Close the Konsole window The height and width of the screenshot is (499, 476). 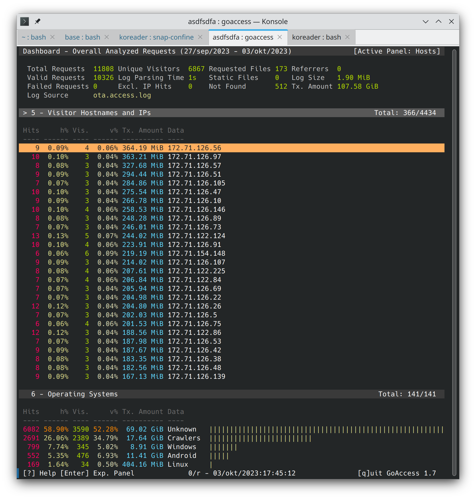point(451,21)
